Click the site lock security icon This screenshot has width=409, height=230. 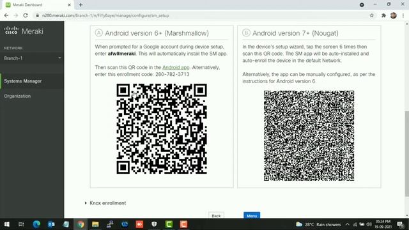(37, 15)
